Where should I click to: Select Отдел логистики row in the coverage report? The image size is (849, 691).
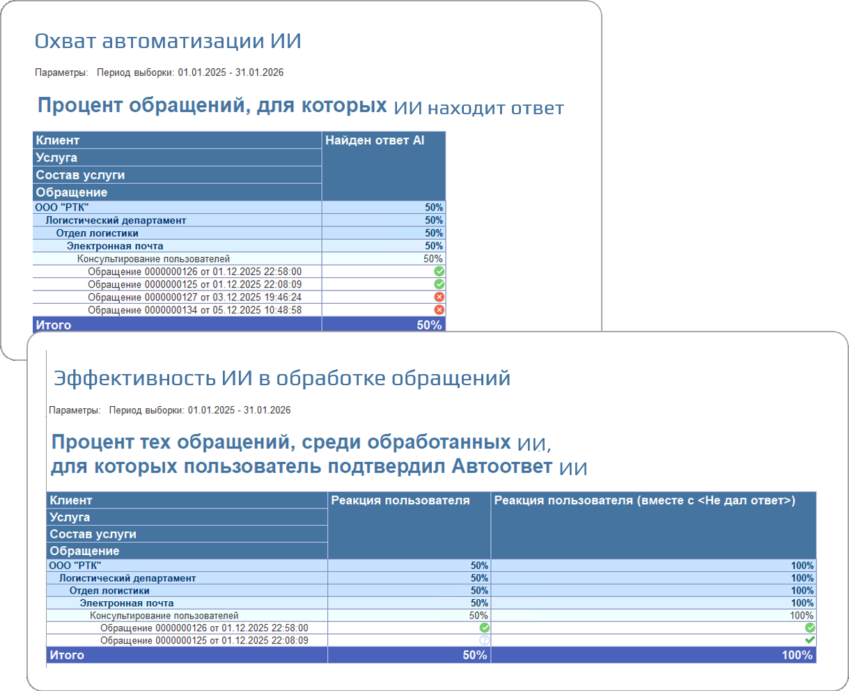click(239, 233)
